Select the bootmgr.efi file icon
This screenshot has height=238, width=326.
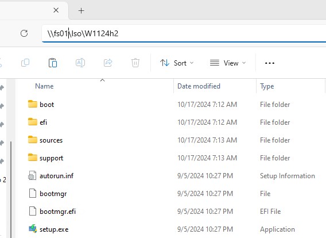pos(33,211)
